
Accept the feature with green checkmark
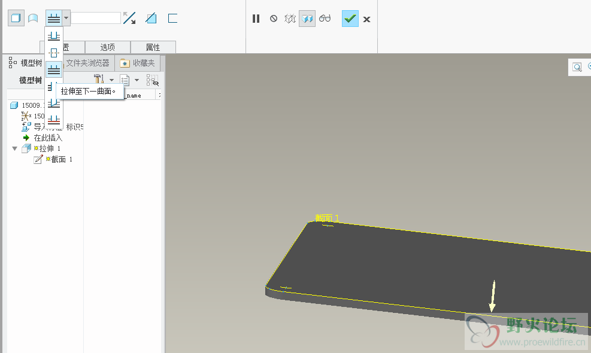tap(350, 19)
